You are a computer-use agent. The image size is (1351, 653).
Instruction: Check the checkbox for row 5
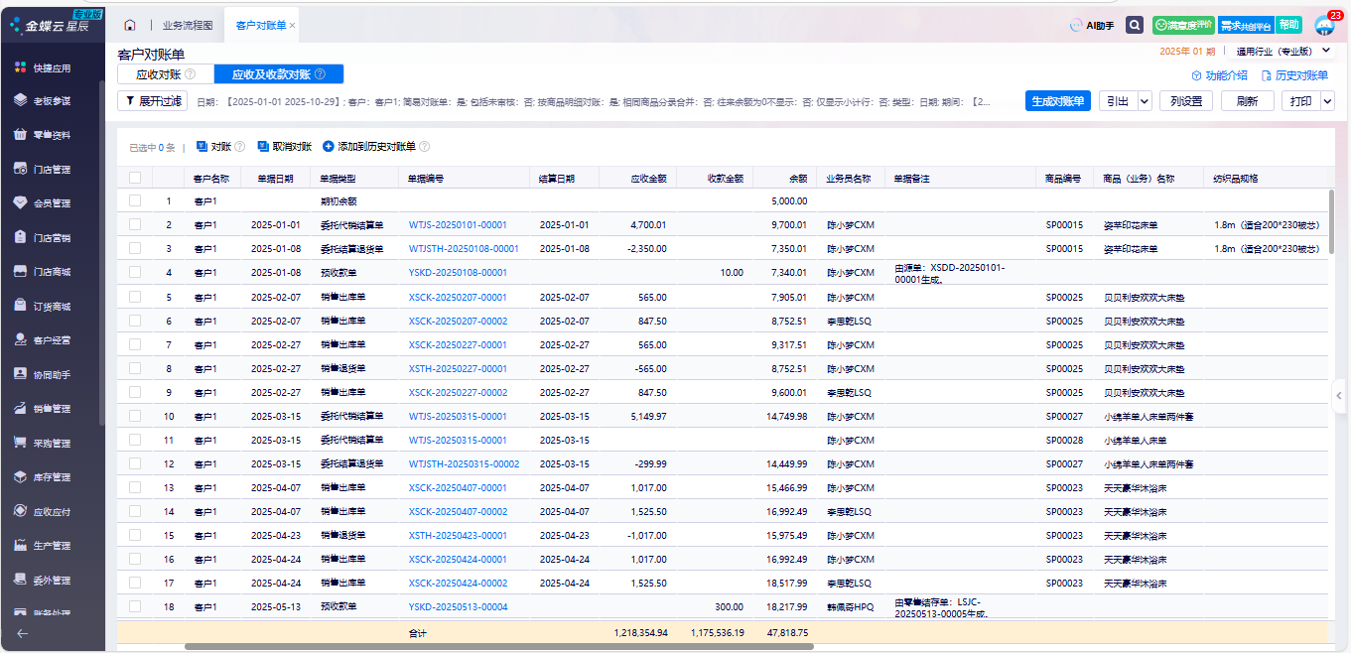click(x=135, y=297)
